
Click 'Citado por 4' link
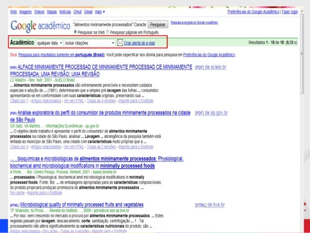[19, 147]
